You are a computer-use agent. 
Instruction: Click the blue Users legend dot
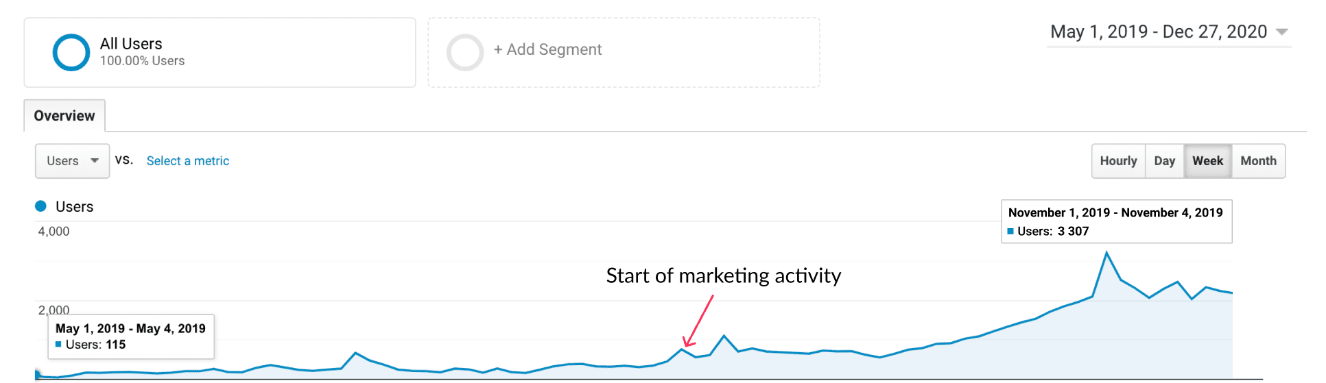coord(40,206)
